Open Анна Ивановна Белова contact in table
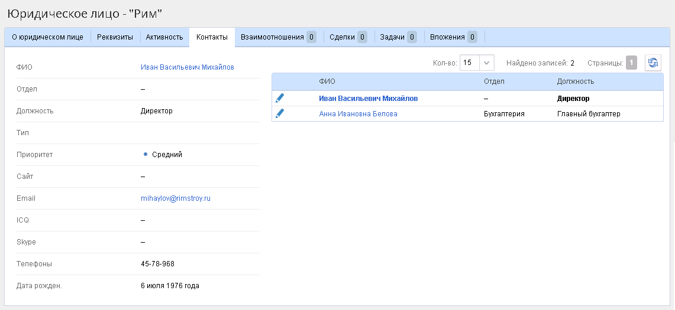 coord(358,114)
